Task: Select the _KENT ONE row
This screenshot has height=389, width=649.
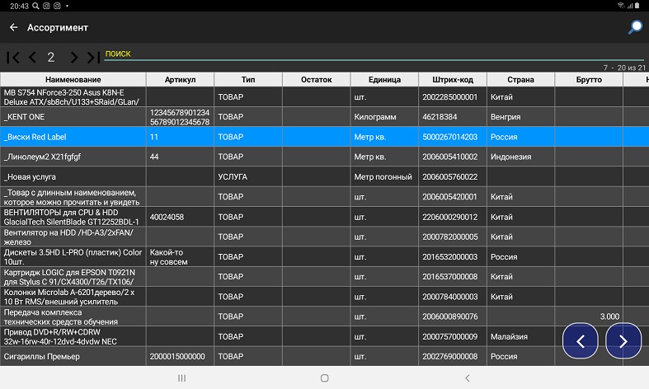Action: (73, 117)
